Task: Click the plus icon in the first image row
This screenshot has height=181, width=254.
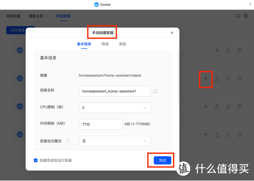Action: coord(217,50)
